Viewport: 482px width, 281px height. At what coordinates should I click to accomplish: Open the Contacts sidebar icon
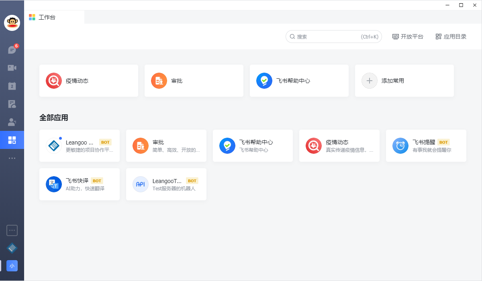pos(12,122)
